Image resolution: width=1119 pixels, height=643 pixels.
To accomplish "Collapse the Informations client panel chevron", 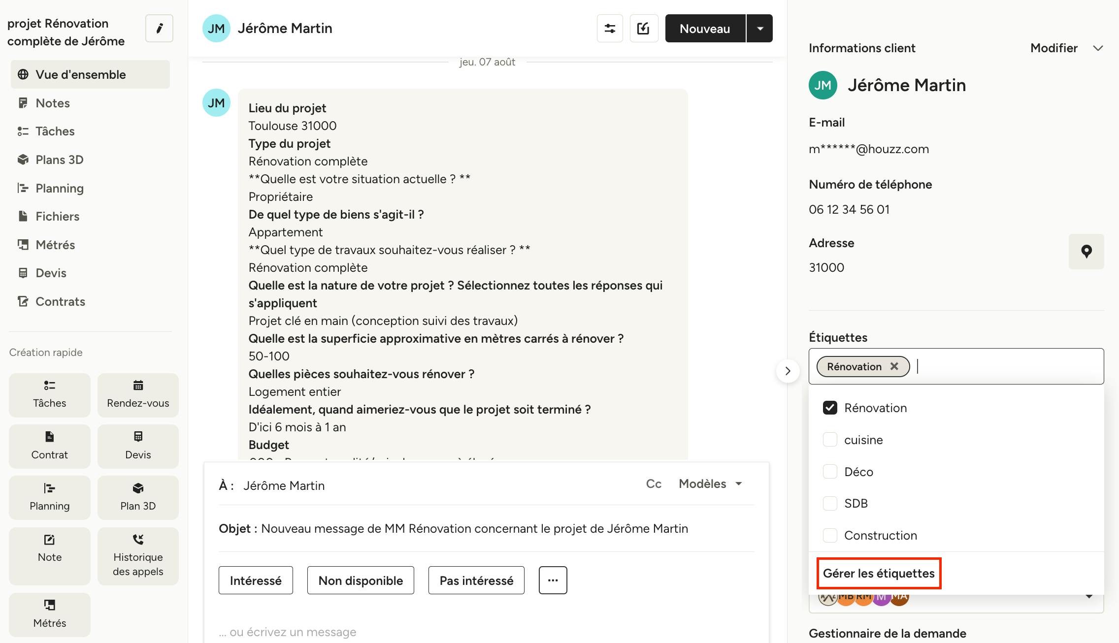I will [x=1098, y=48].
